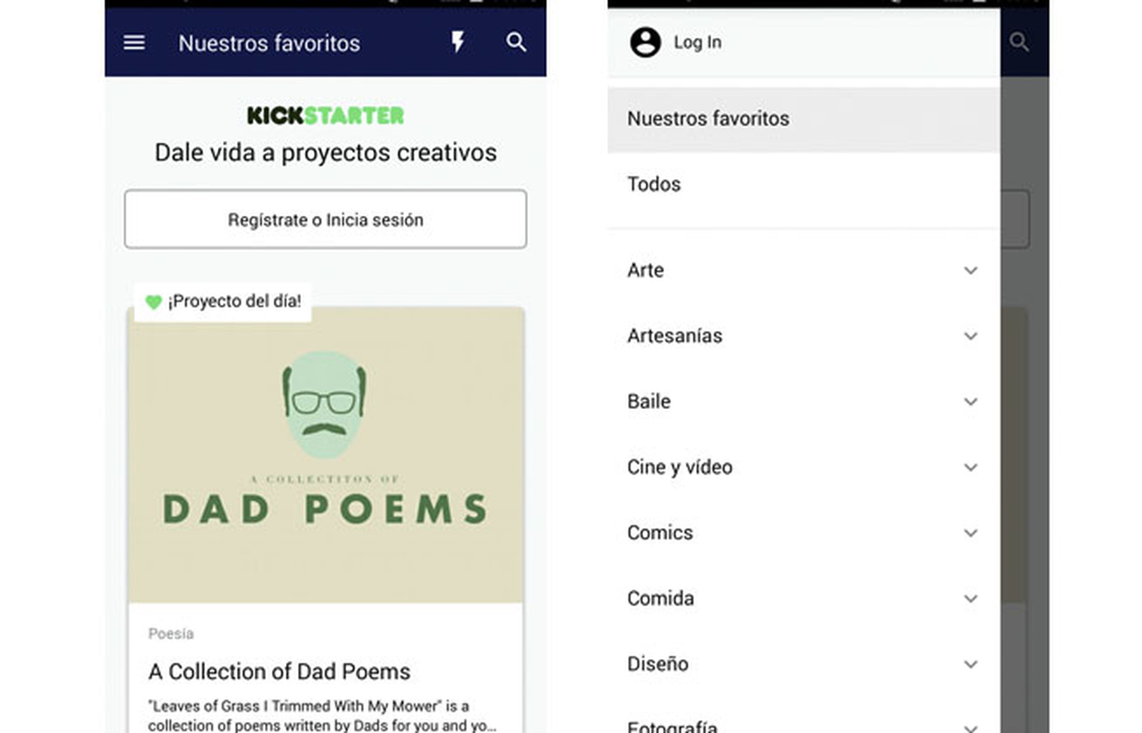Open the Comida category
Screen dimensions: 1142x733
[803, 599]
